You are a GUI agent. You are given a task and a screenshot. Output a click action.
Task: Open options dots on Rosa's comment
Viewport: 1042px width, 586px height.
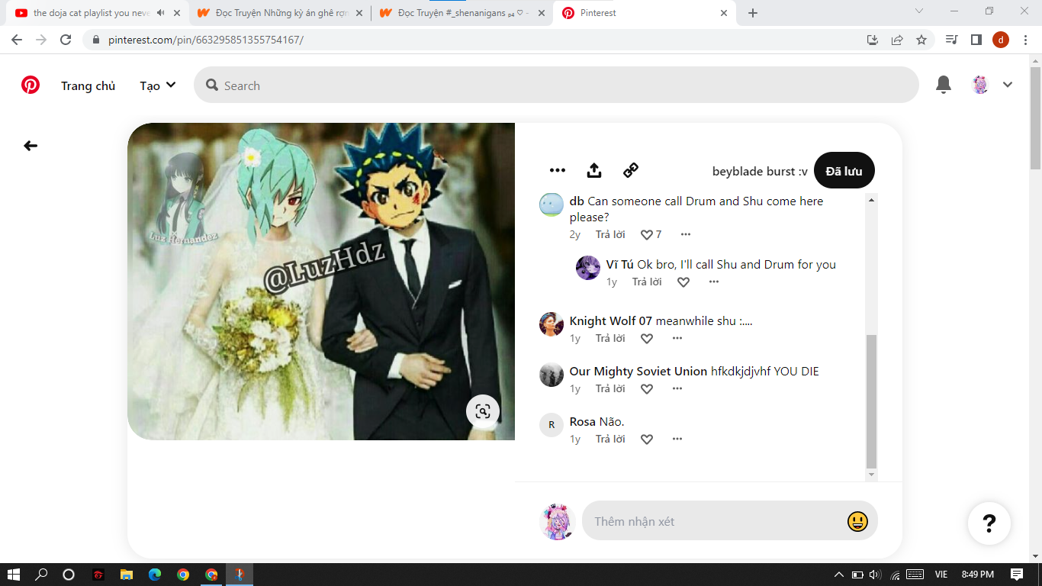[x=677, y=439]
